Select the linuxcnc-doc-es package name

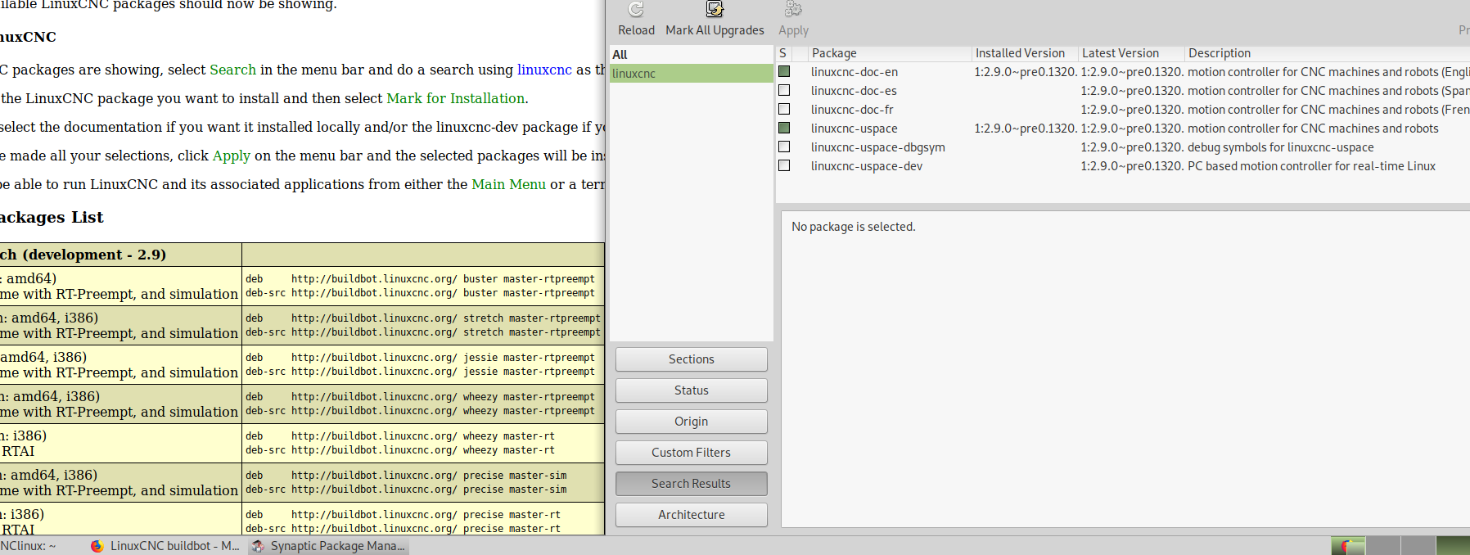854,91
